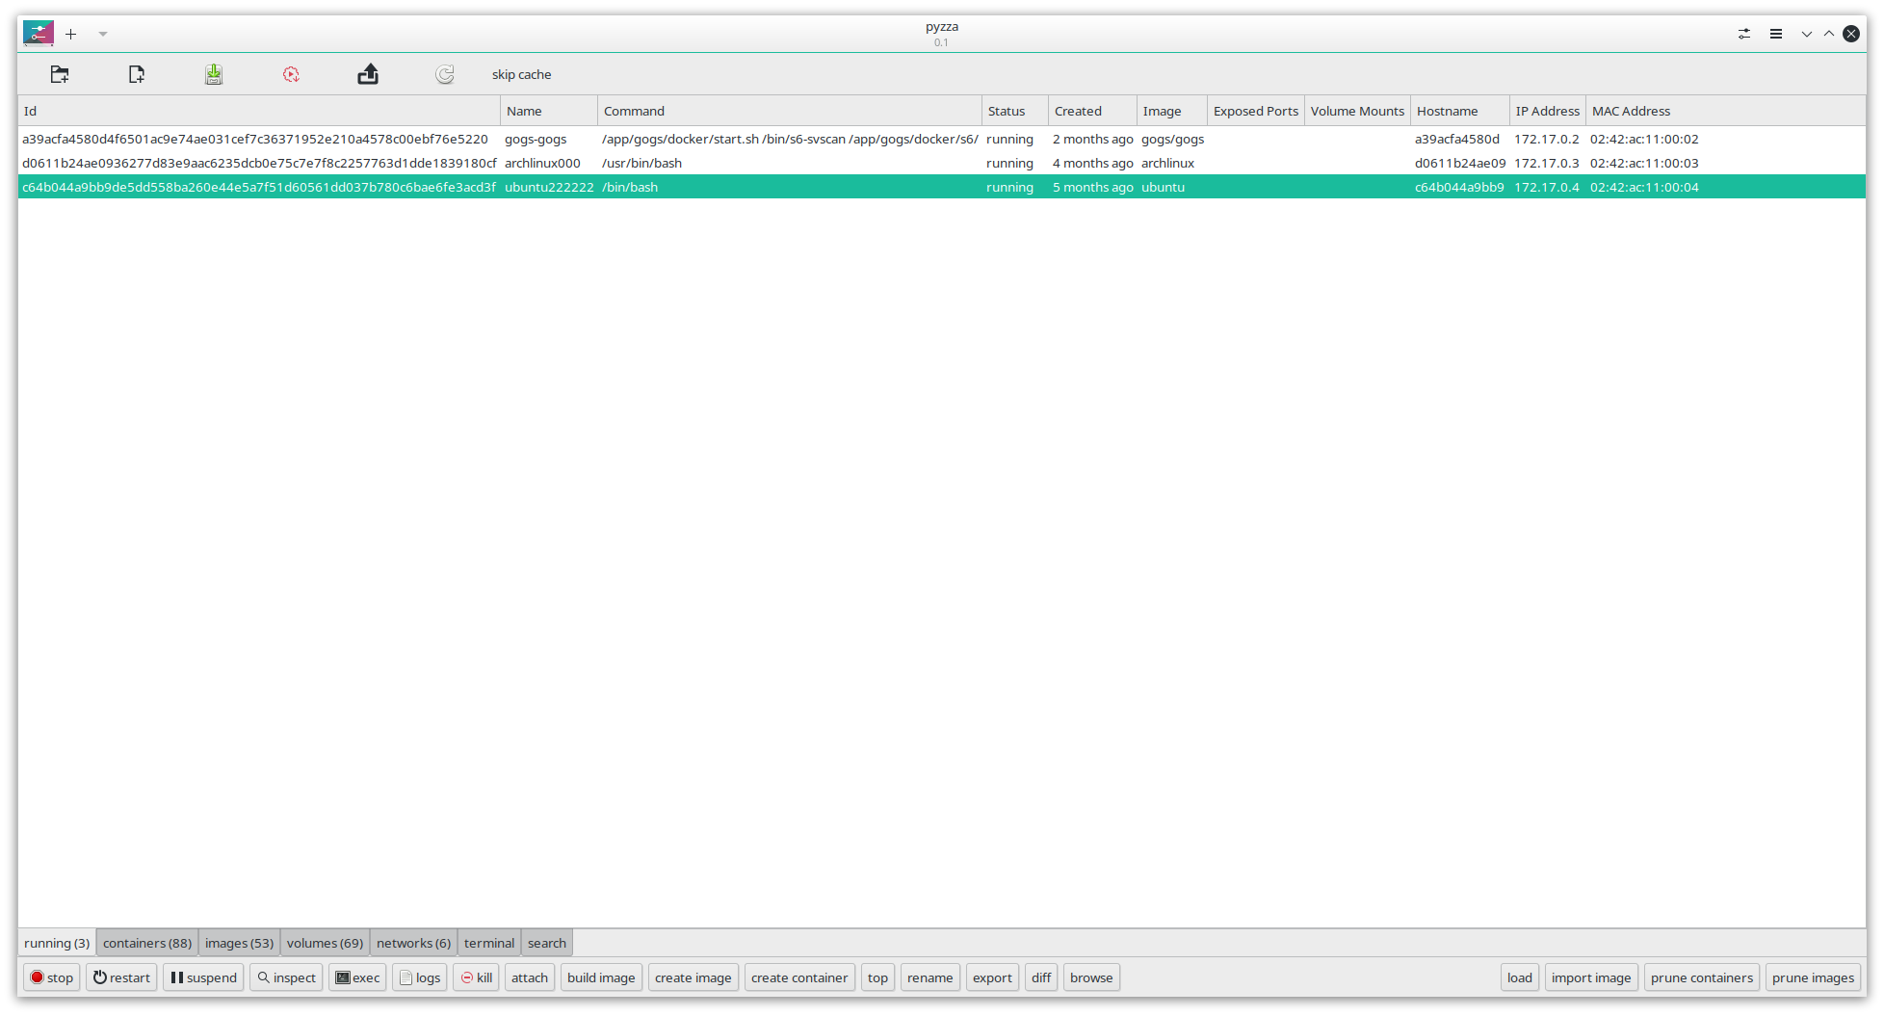
Task: Expand the small dropdown arrow beside plus
Action: (x=102, y=34)
